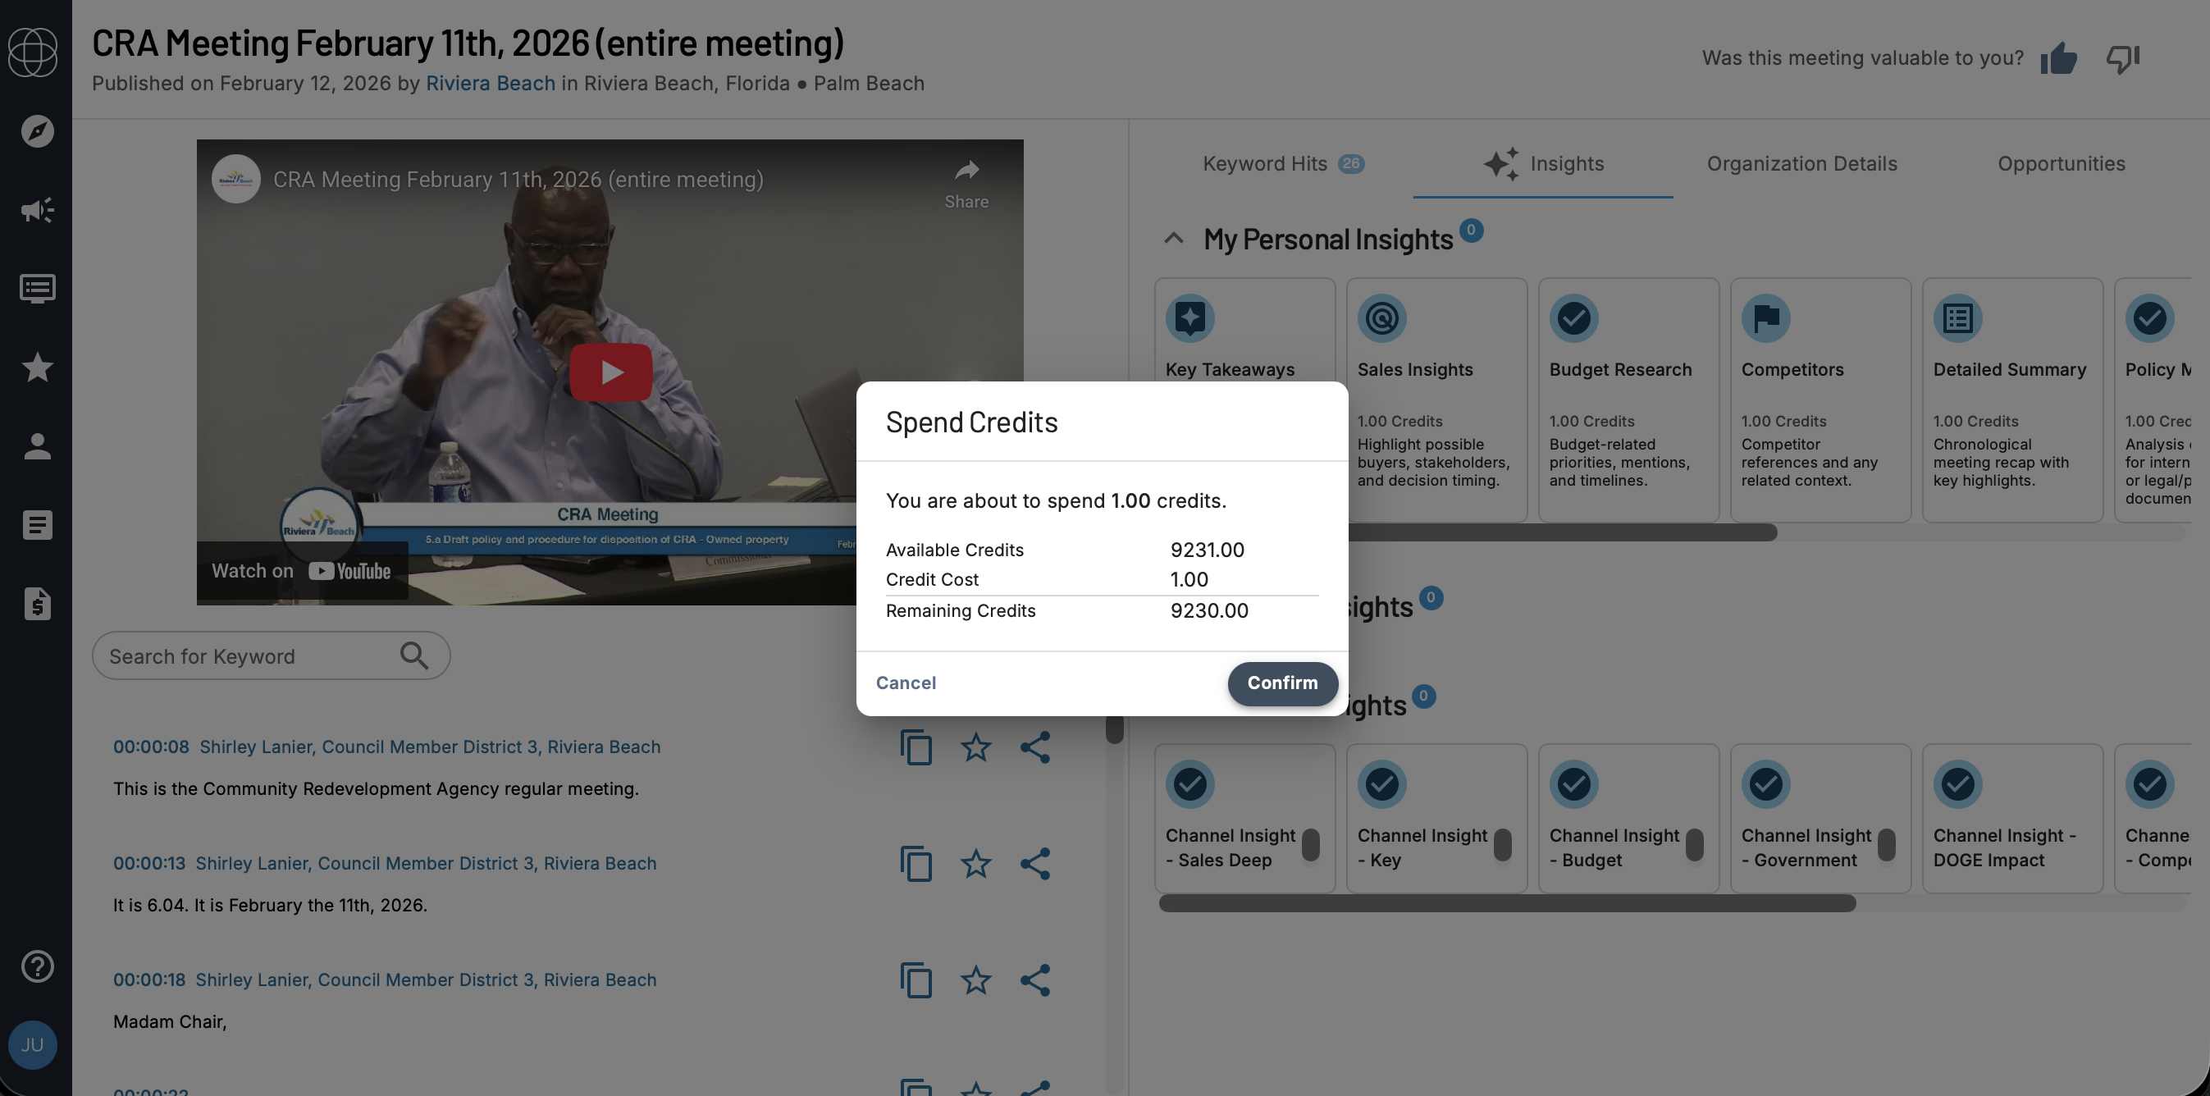Star the 00:00:08 transcript line
Screen dimensions: 2210x1096
point(975,747)
